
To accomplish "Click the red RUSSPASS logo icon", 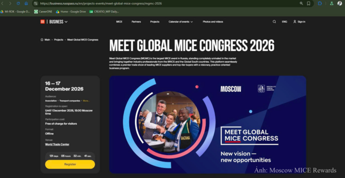I will coord(42,22).
